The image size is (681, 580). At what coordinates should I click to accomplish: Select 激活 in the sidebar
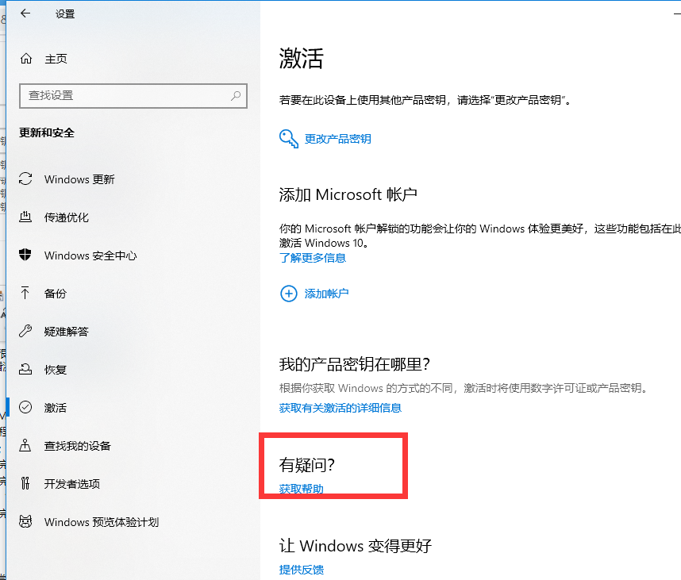pos(55,408)
